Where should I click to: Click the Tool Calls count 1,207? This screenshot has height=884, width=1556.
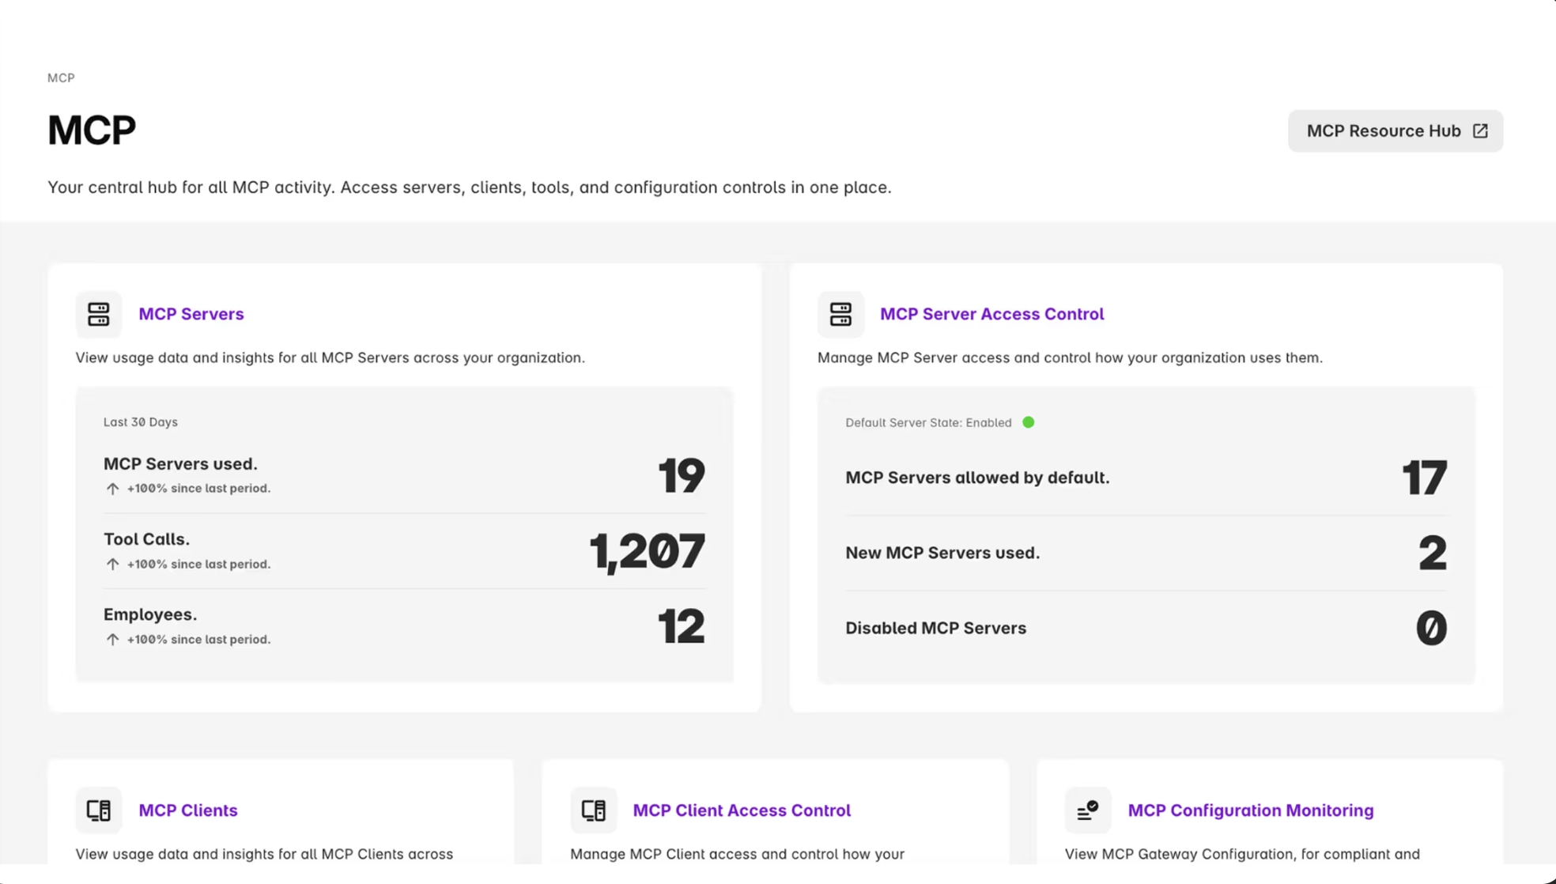click(647, 551)
